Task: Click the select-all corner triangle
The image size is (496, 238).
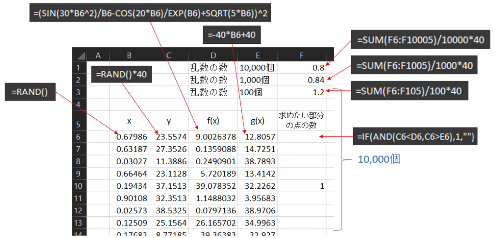Action: 80,55
